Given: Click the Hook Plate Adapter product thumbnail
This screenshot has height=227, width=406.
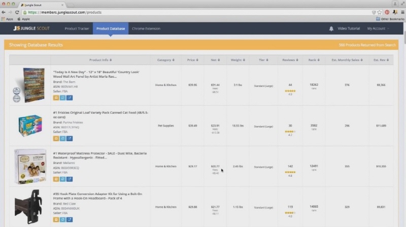Looking at the screenshot, I should pos(28,207).
